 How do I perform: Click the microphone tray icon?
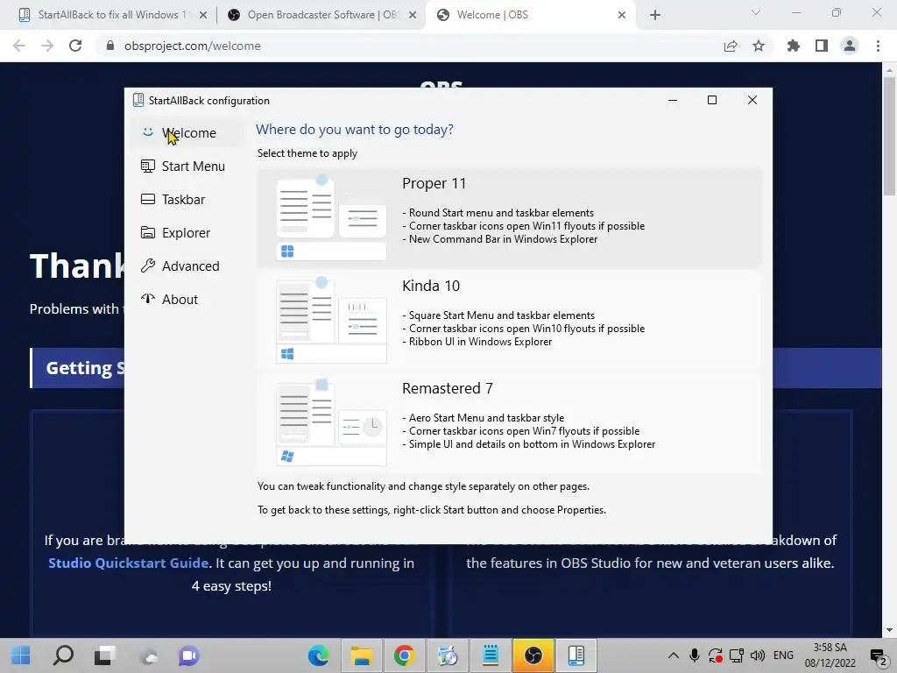694,655
